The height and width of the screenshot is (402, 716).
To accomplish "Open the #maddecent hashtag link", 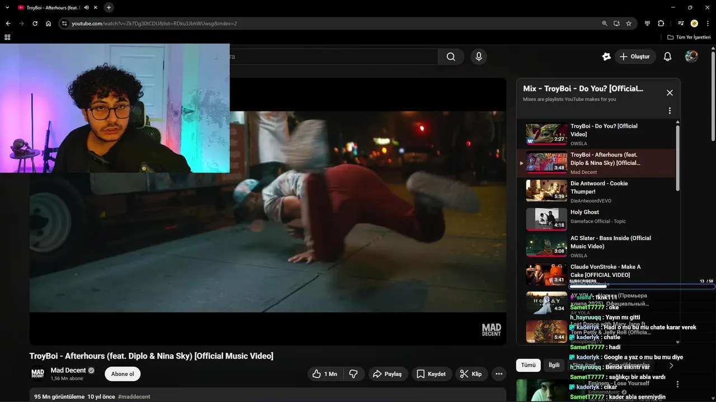I will (134, 396).
